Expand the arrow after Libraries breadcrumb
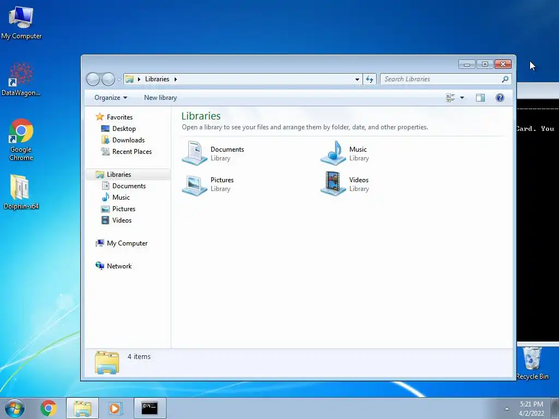Screen dimensions: 559x419 tap(175, 79)
